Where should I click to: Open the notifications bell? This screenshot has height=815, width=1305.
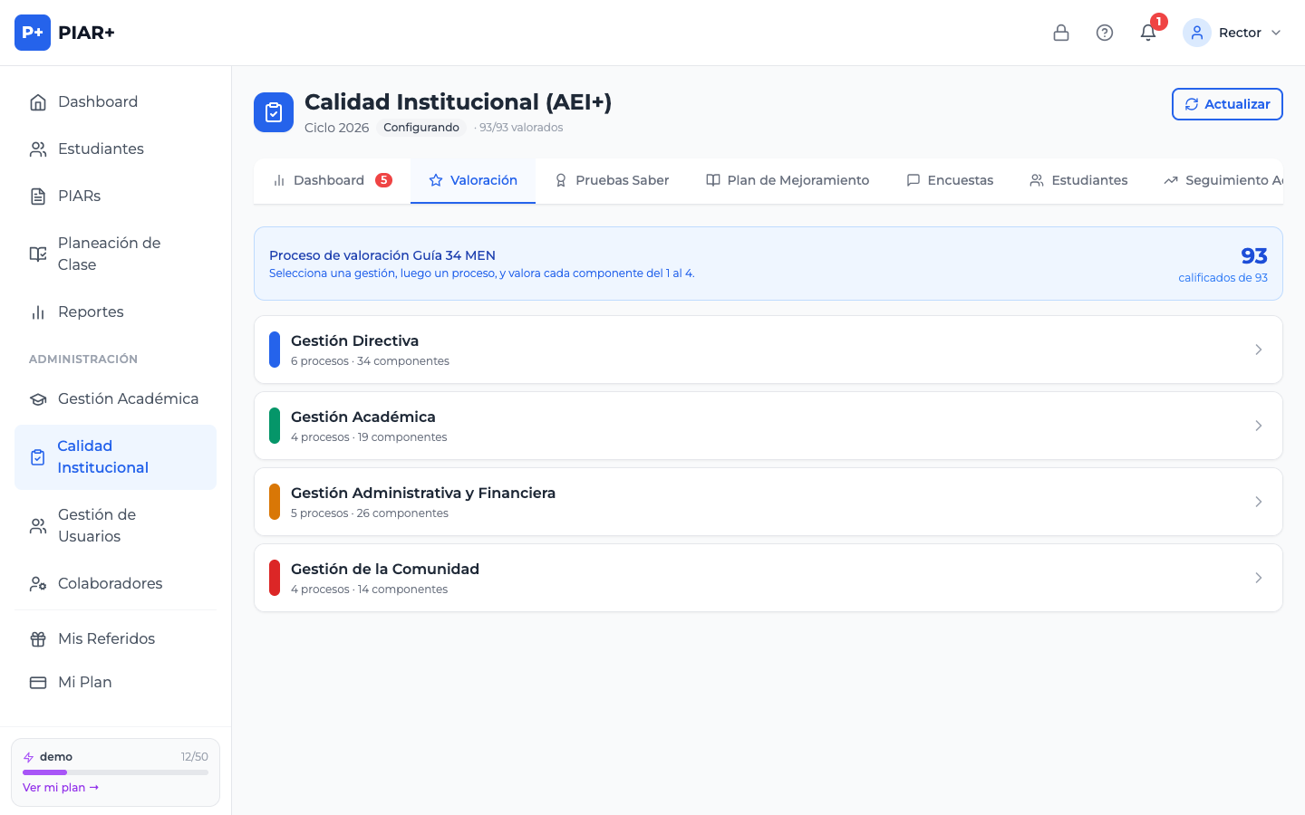1148,33
